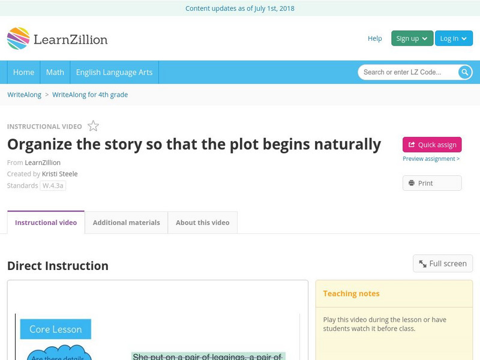The image size is (480, 360).
Task: Click the Quick assign button
Action: (432, 145)
